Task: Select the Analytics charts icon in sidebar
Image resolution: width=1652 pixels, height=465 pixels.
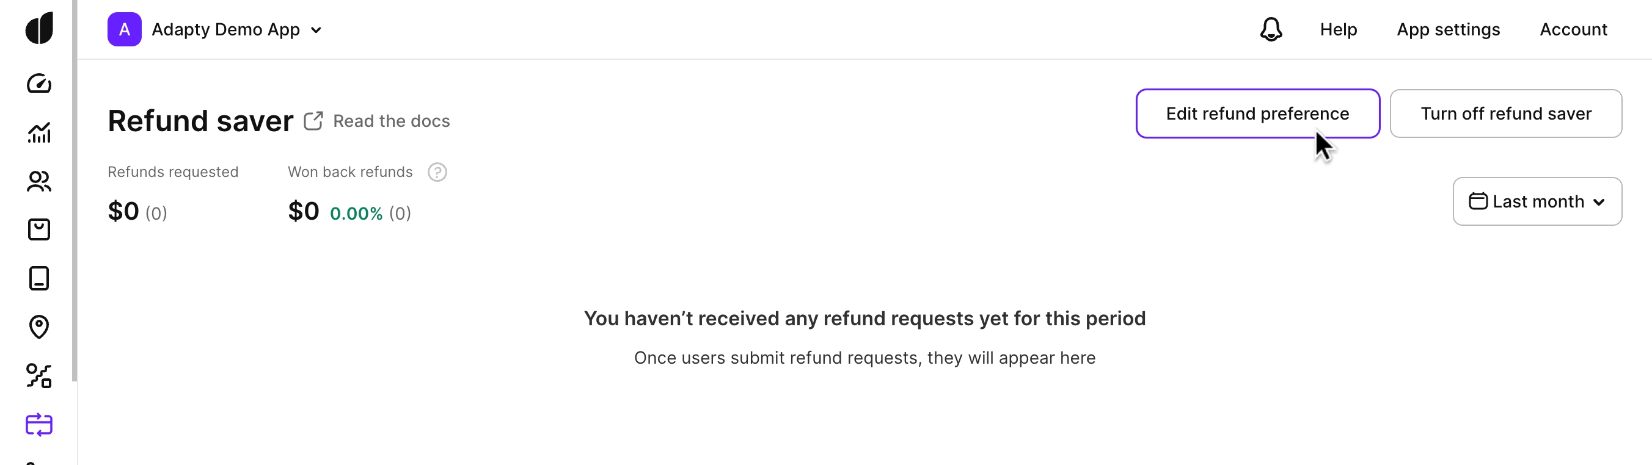Action: [39, 132]
